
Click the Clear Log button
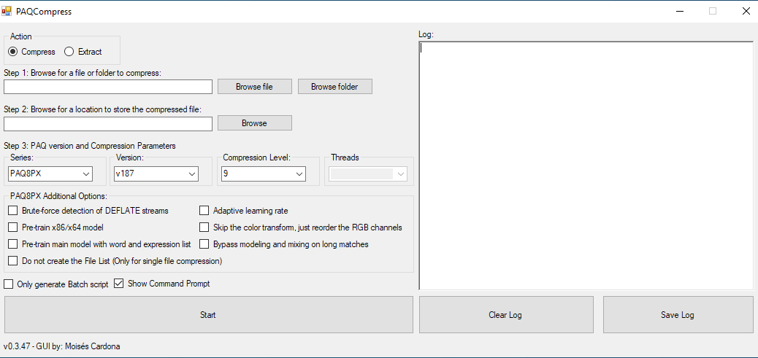[x=505, y=314]
